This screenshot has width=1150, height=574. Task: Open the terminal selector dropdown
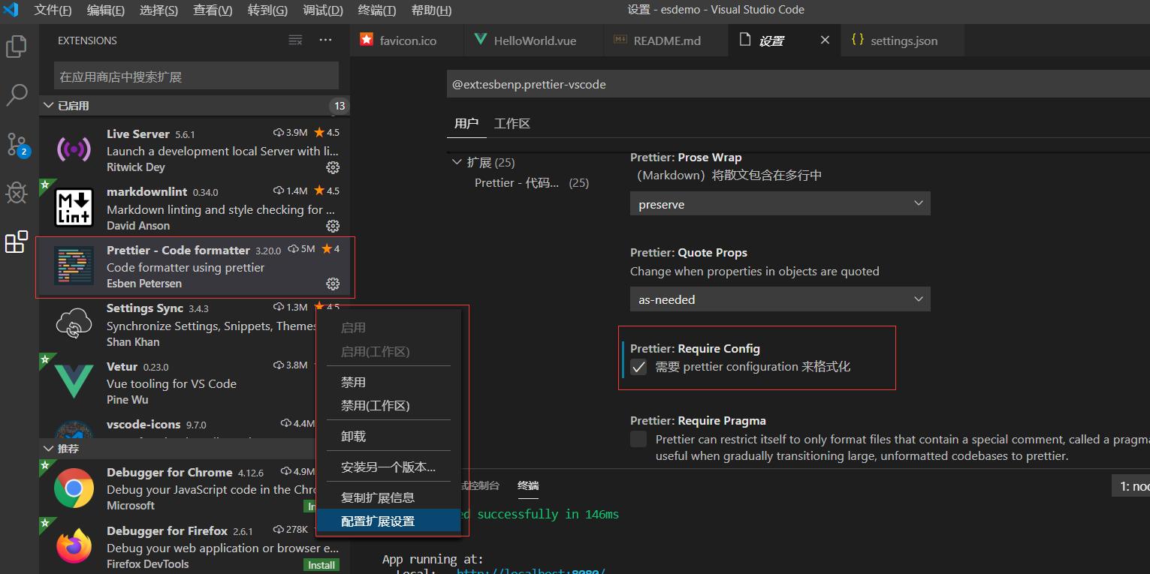pos(1131,486)
